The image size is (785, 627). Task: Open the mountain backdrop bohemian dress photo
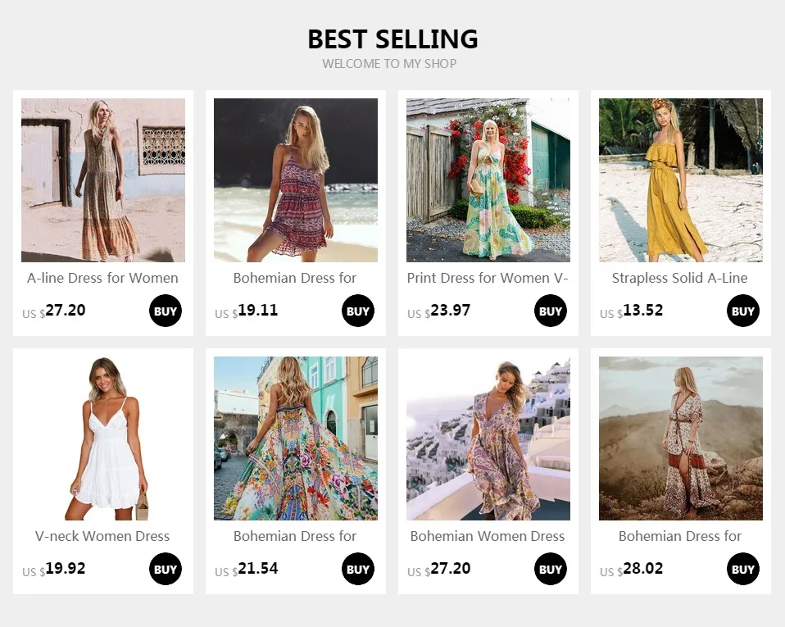[681, 438]
